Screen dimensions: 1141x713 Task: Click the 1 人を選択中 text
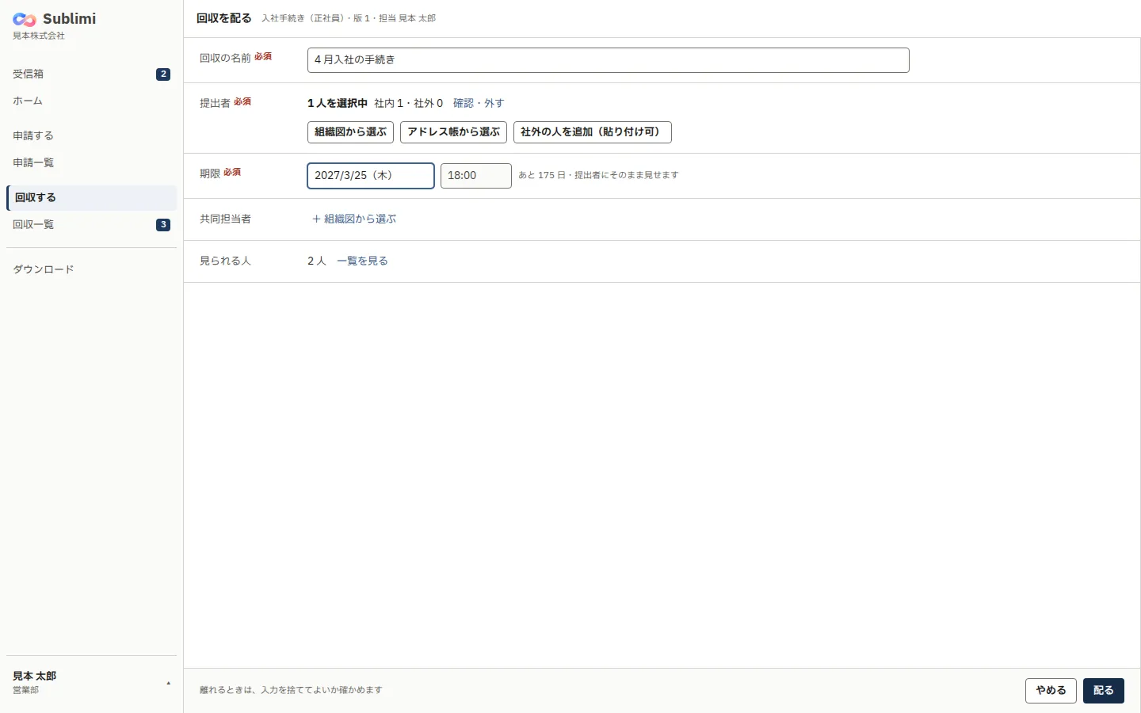click(338, 103)
